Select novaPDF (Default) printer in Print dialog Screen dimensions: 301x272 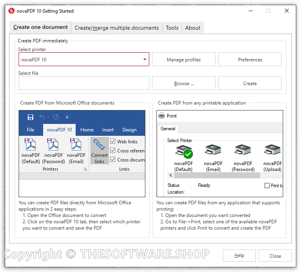tap(183, 158)
